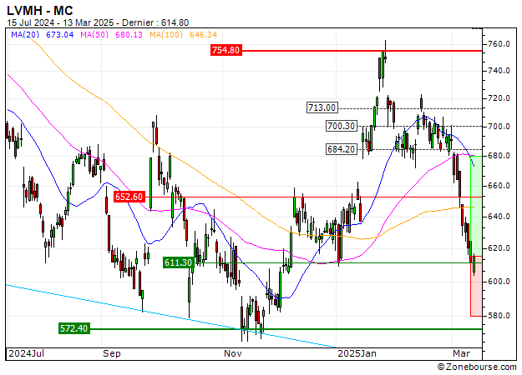This screenshot has width=522, height=375.
Task: Click the LVMH - MC chart title
Action: pos(40,11)
